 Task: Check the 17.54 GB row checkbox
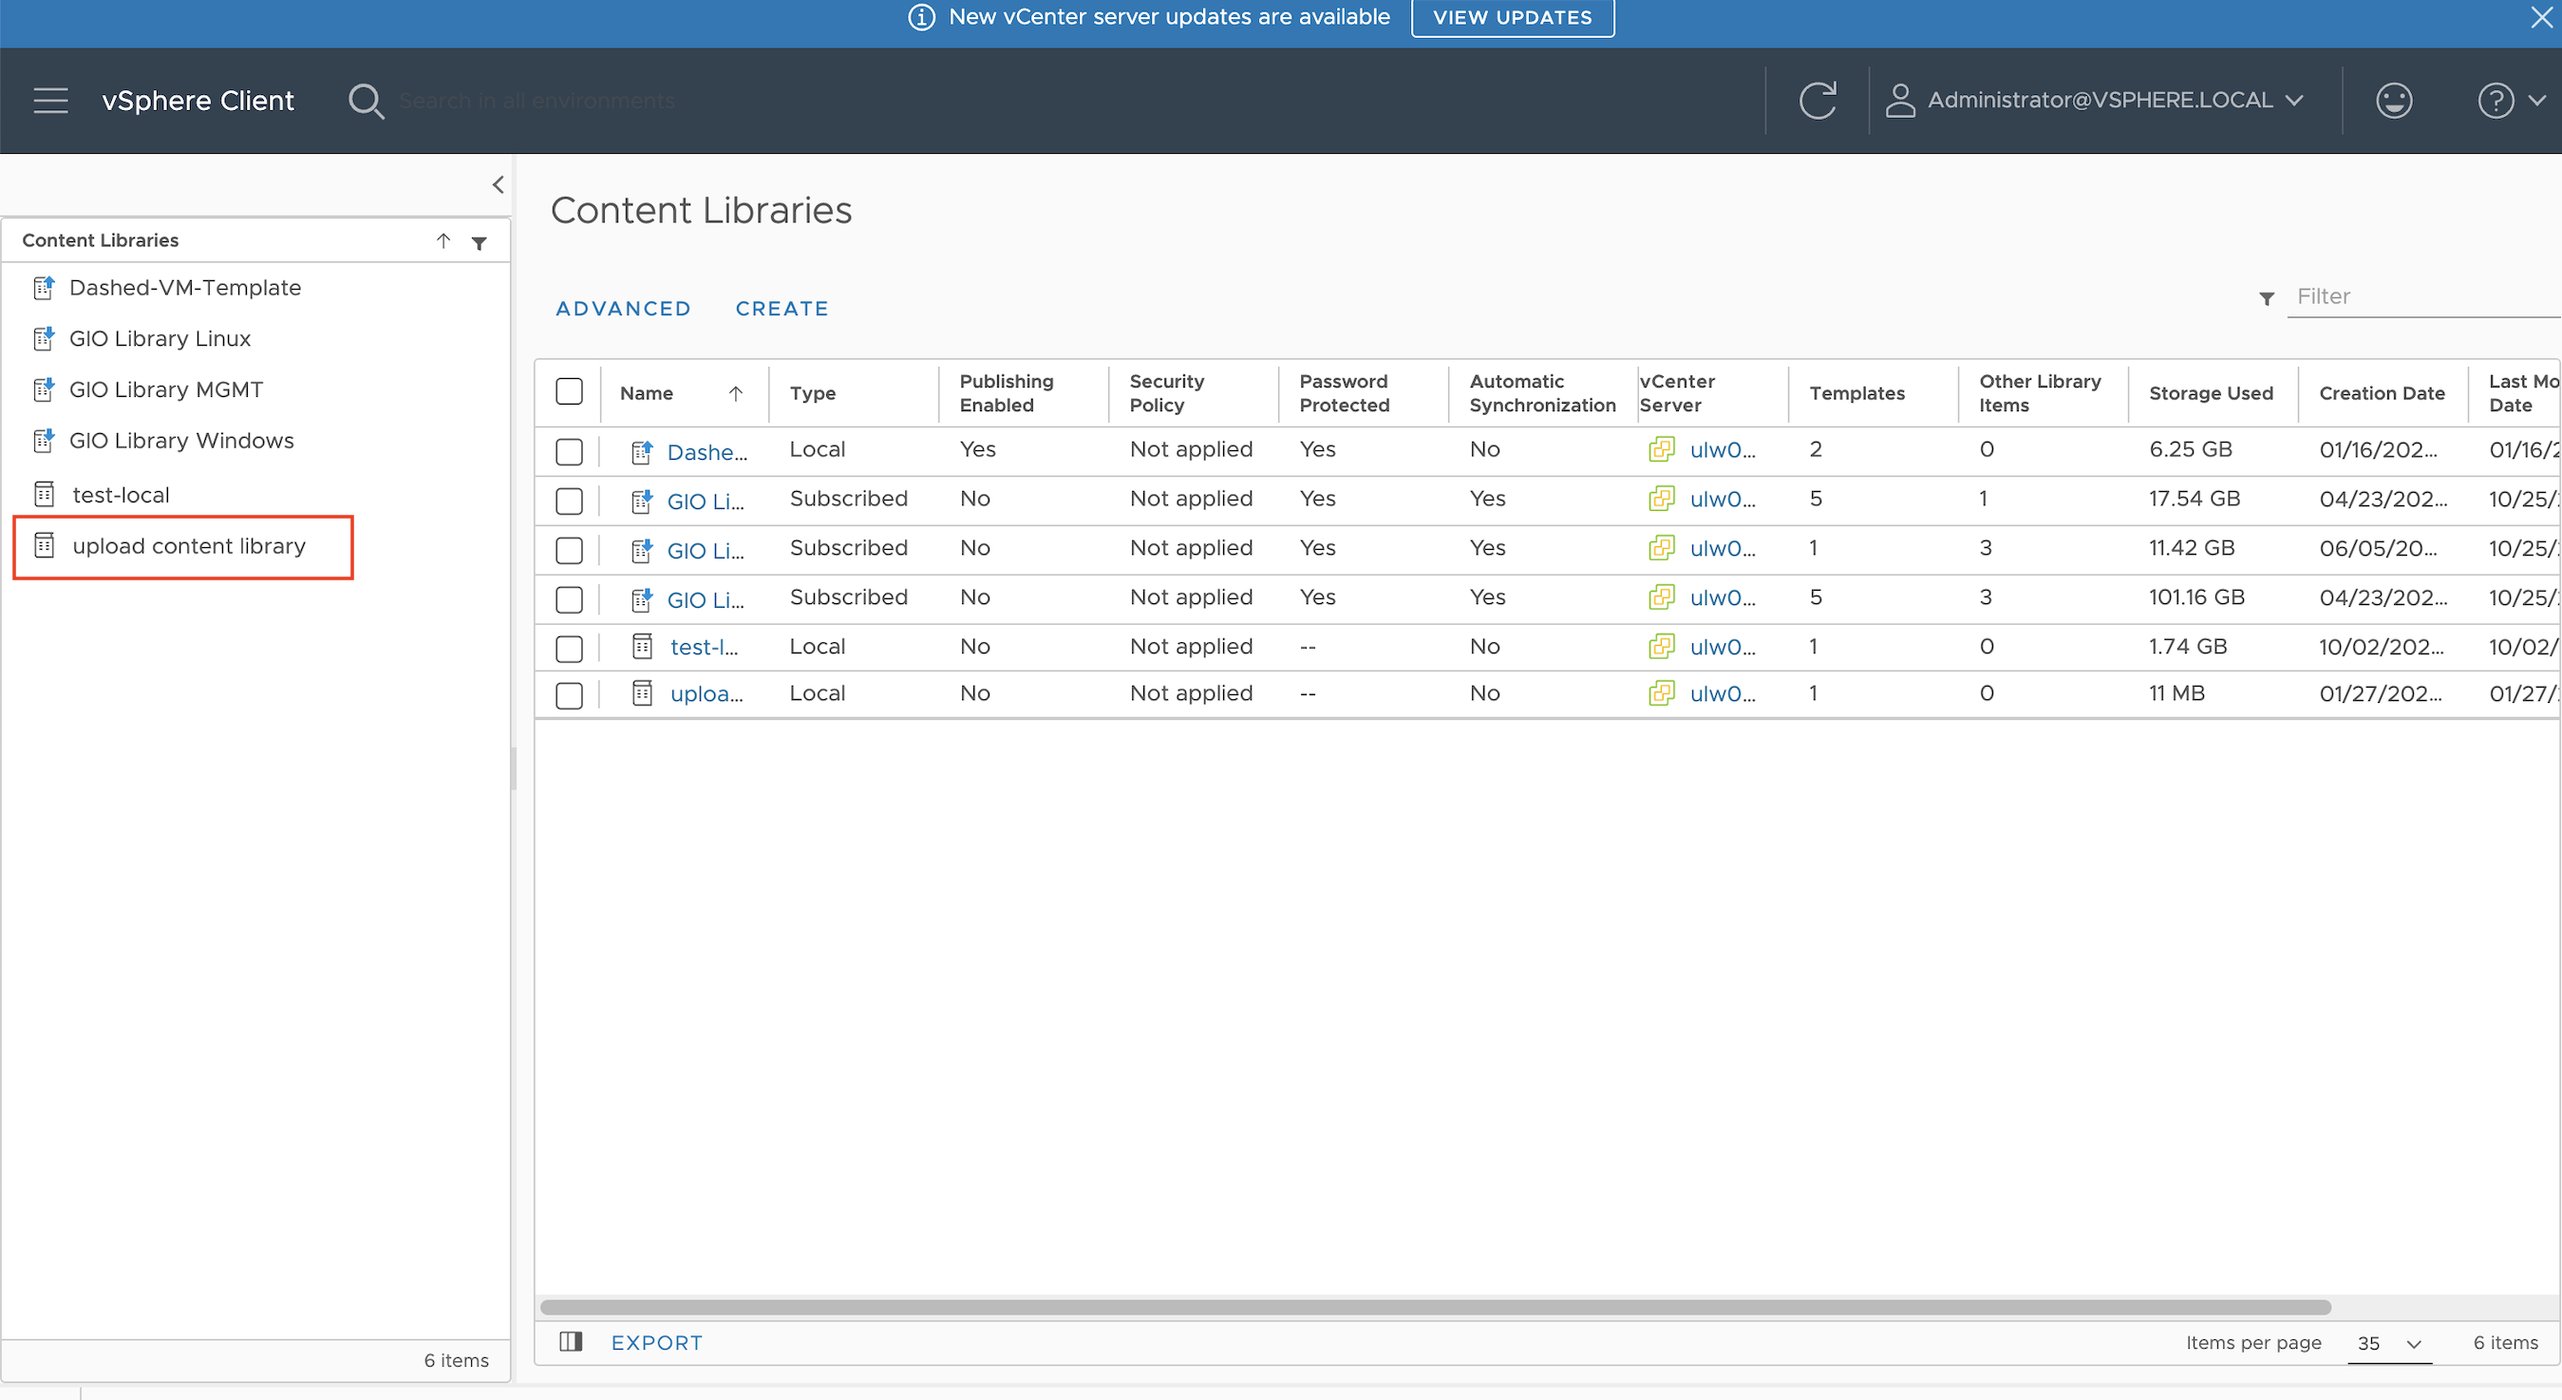click(x=569, y=501)
